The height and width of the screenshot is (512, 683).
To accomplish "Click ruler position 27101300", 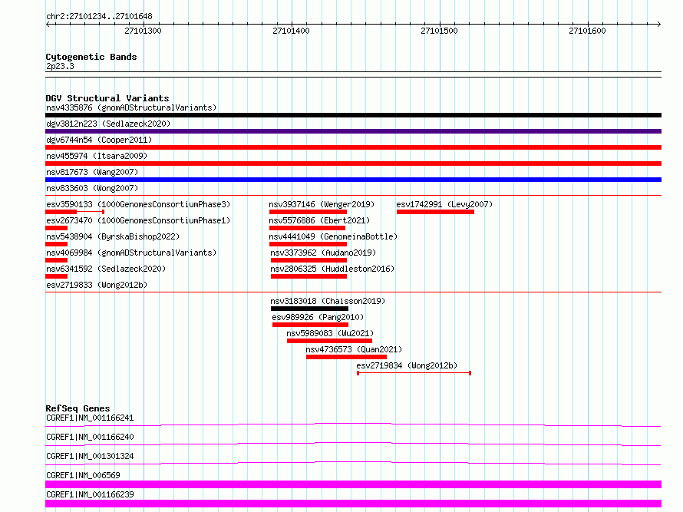I will 143,31.
